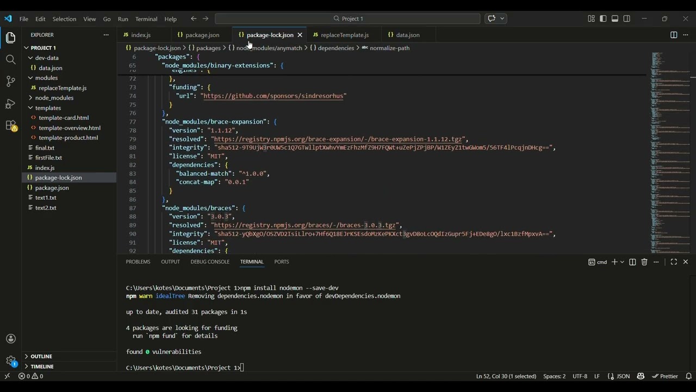Viewport: 696px width, 392px height.
Task: Go forward with the navigation arrow
Action: [x=206, y=19]
